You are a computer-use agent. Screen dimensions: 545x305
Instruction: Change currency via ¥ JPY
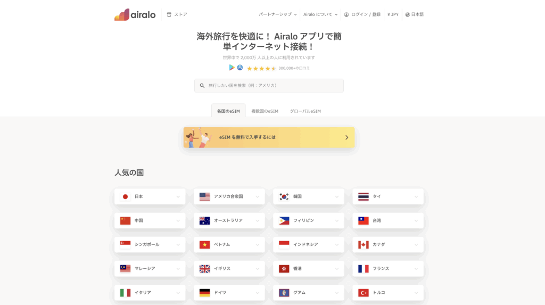393,14
